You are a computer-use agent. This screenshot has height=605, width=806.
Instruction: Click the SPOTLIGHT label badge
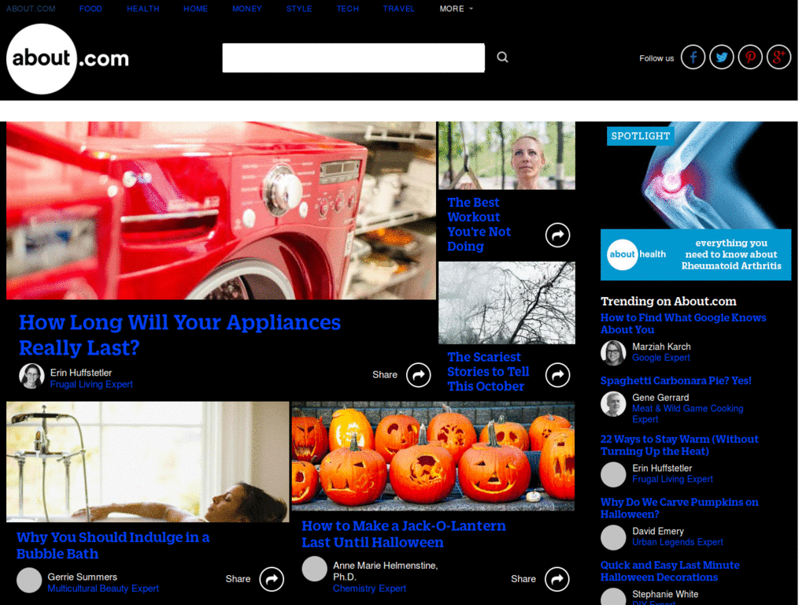pos(640,136)
